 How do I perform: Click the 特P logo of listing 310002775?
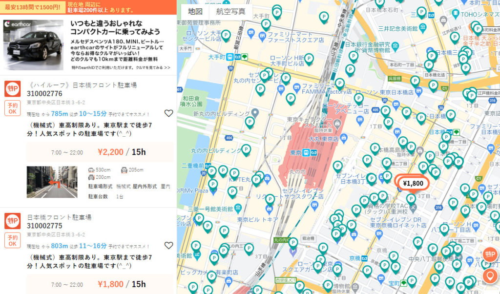tap(12, 221)
